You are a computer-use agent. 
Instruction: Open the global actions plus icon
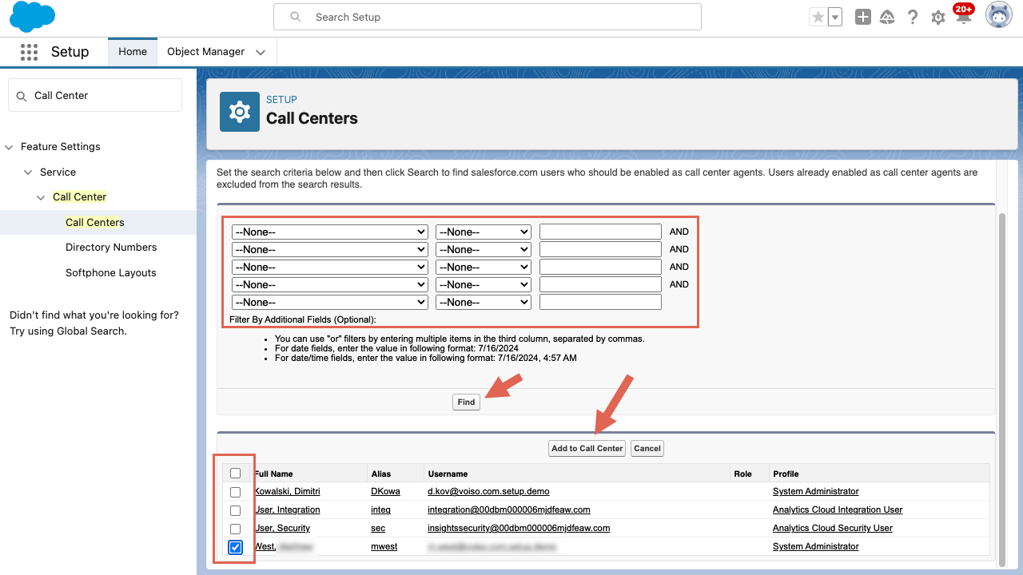863,17
